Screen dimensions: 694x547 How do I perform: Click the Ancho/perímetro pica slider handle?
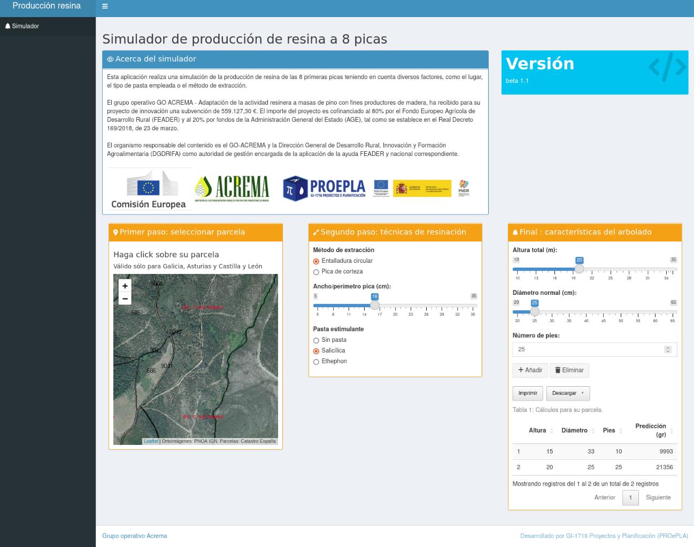(375, 306)
